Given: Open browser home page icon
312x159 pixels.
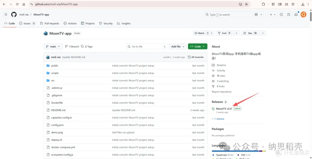Looking at the screenshot, I should (x=24, y=4).
